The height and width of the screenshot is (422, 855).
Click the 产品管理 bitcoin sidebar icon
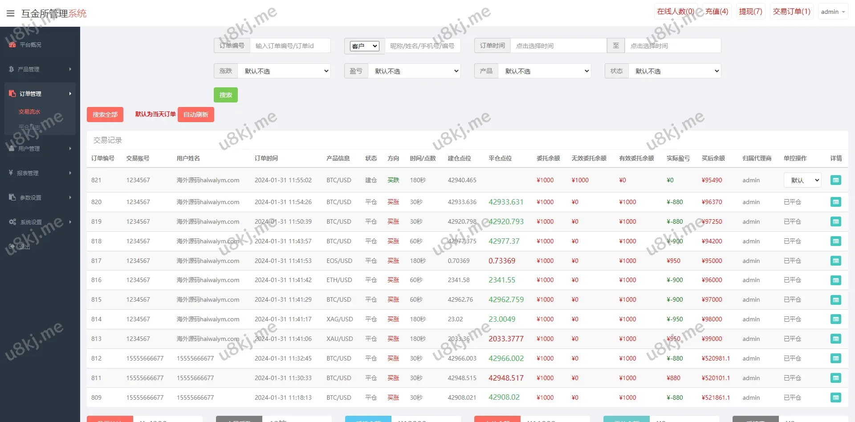coord(12,69)
